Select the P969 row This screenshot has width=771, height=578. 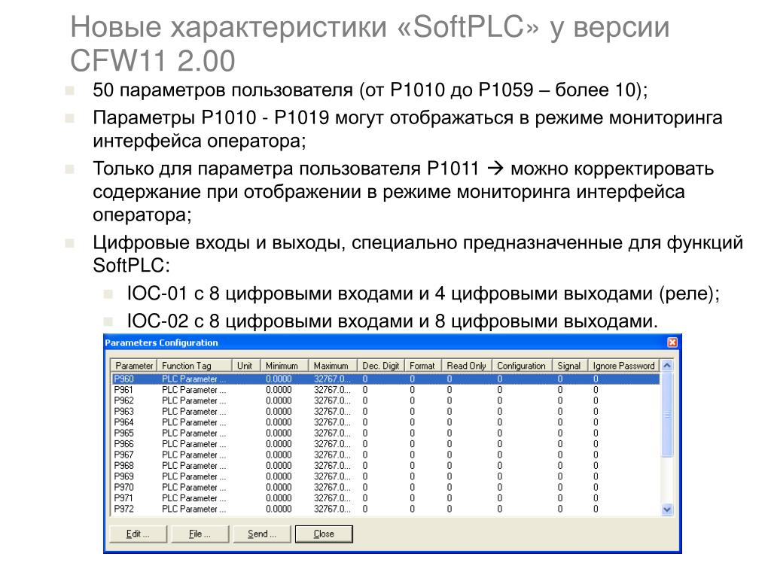tap(386, 476)
